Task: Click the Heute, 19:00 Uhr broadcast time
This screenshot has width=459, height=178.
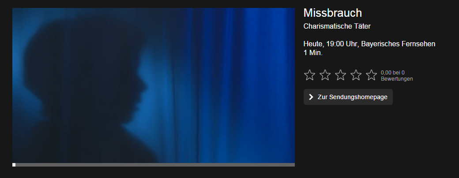Action: pyautogui.click(x=330, y=44)
